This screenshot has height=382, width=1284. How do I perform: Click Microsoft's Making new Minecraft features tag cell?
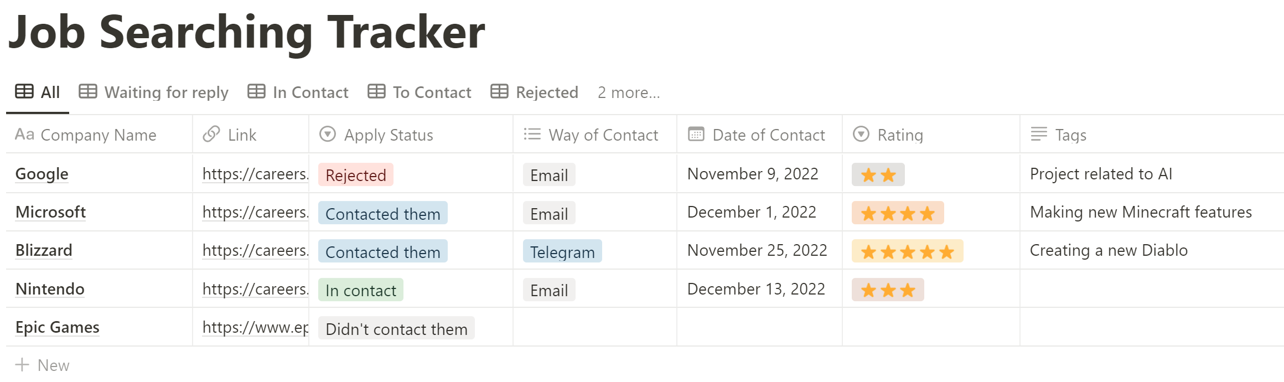(1141, 212)
